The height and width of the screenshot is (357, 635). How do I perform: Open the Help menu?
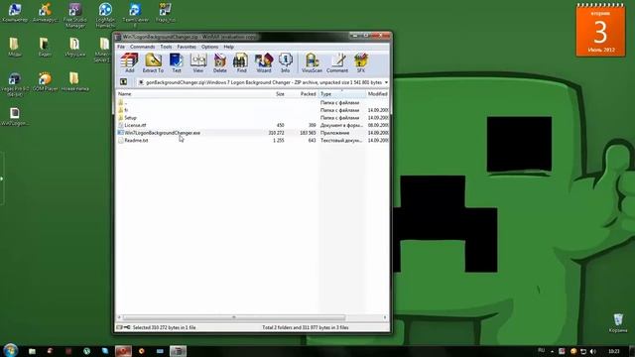(228, 47)
